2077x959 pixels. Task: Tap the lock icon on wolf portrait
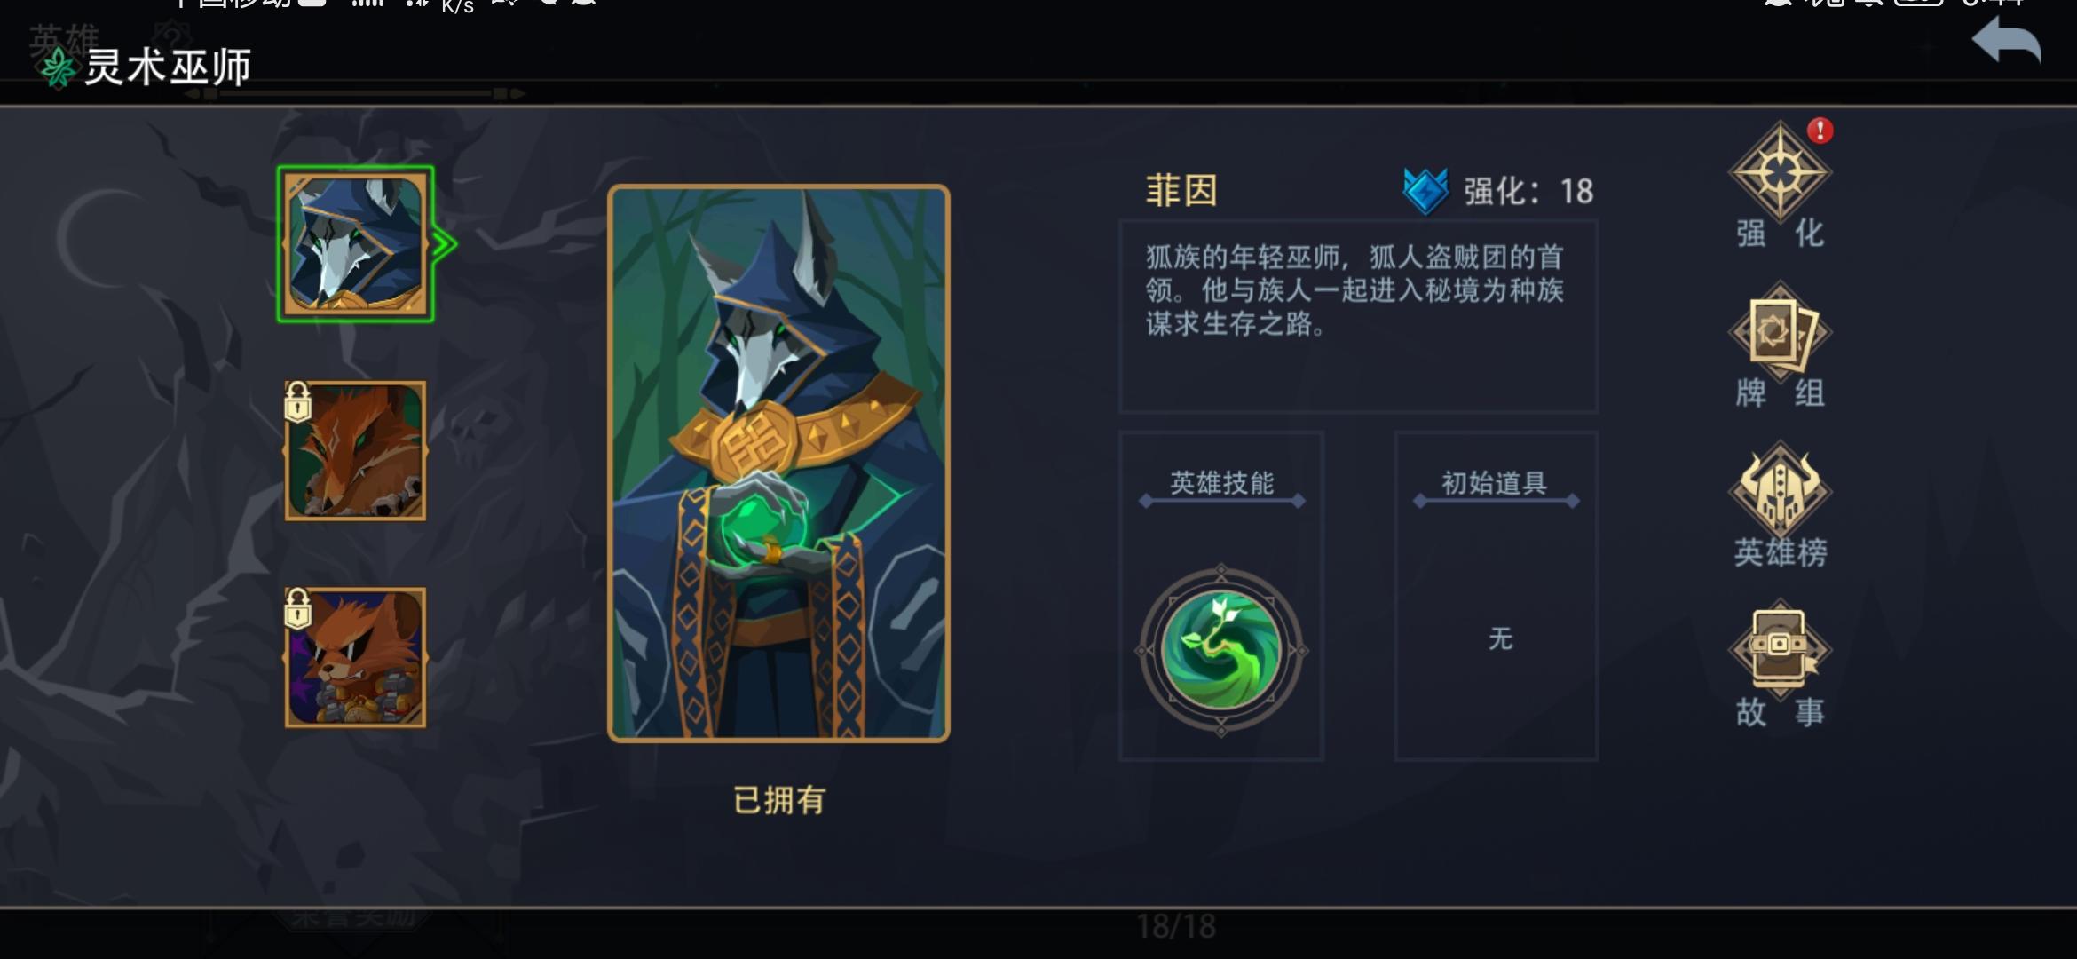(x=297, y=401)
